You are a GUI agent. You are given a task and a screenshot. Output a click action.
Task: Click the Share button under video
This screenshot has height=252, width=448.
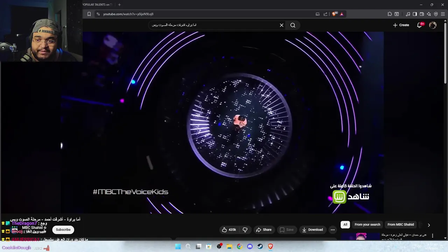pyautogui.click(x=264, y=230)
